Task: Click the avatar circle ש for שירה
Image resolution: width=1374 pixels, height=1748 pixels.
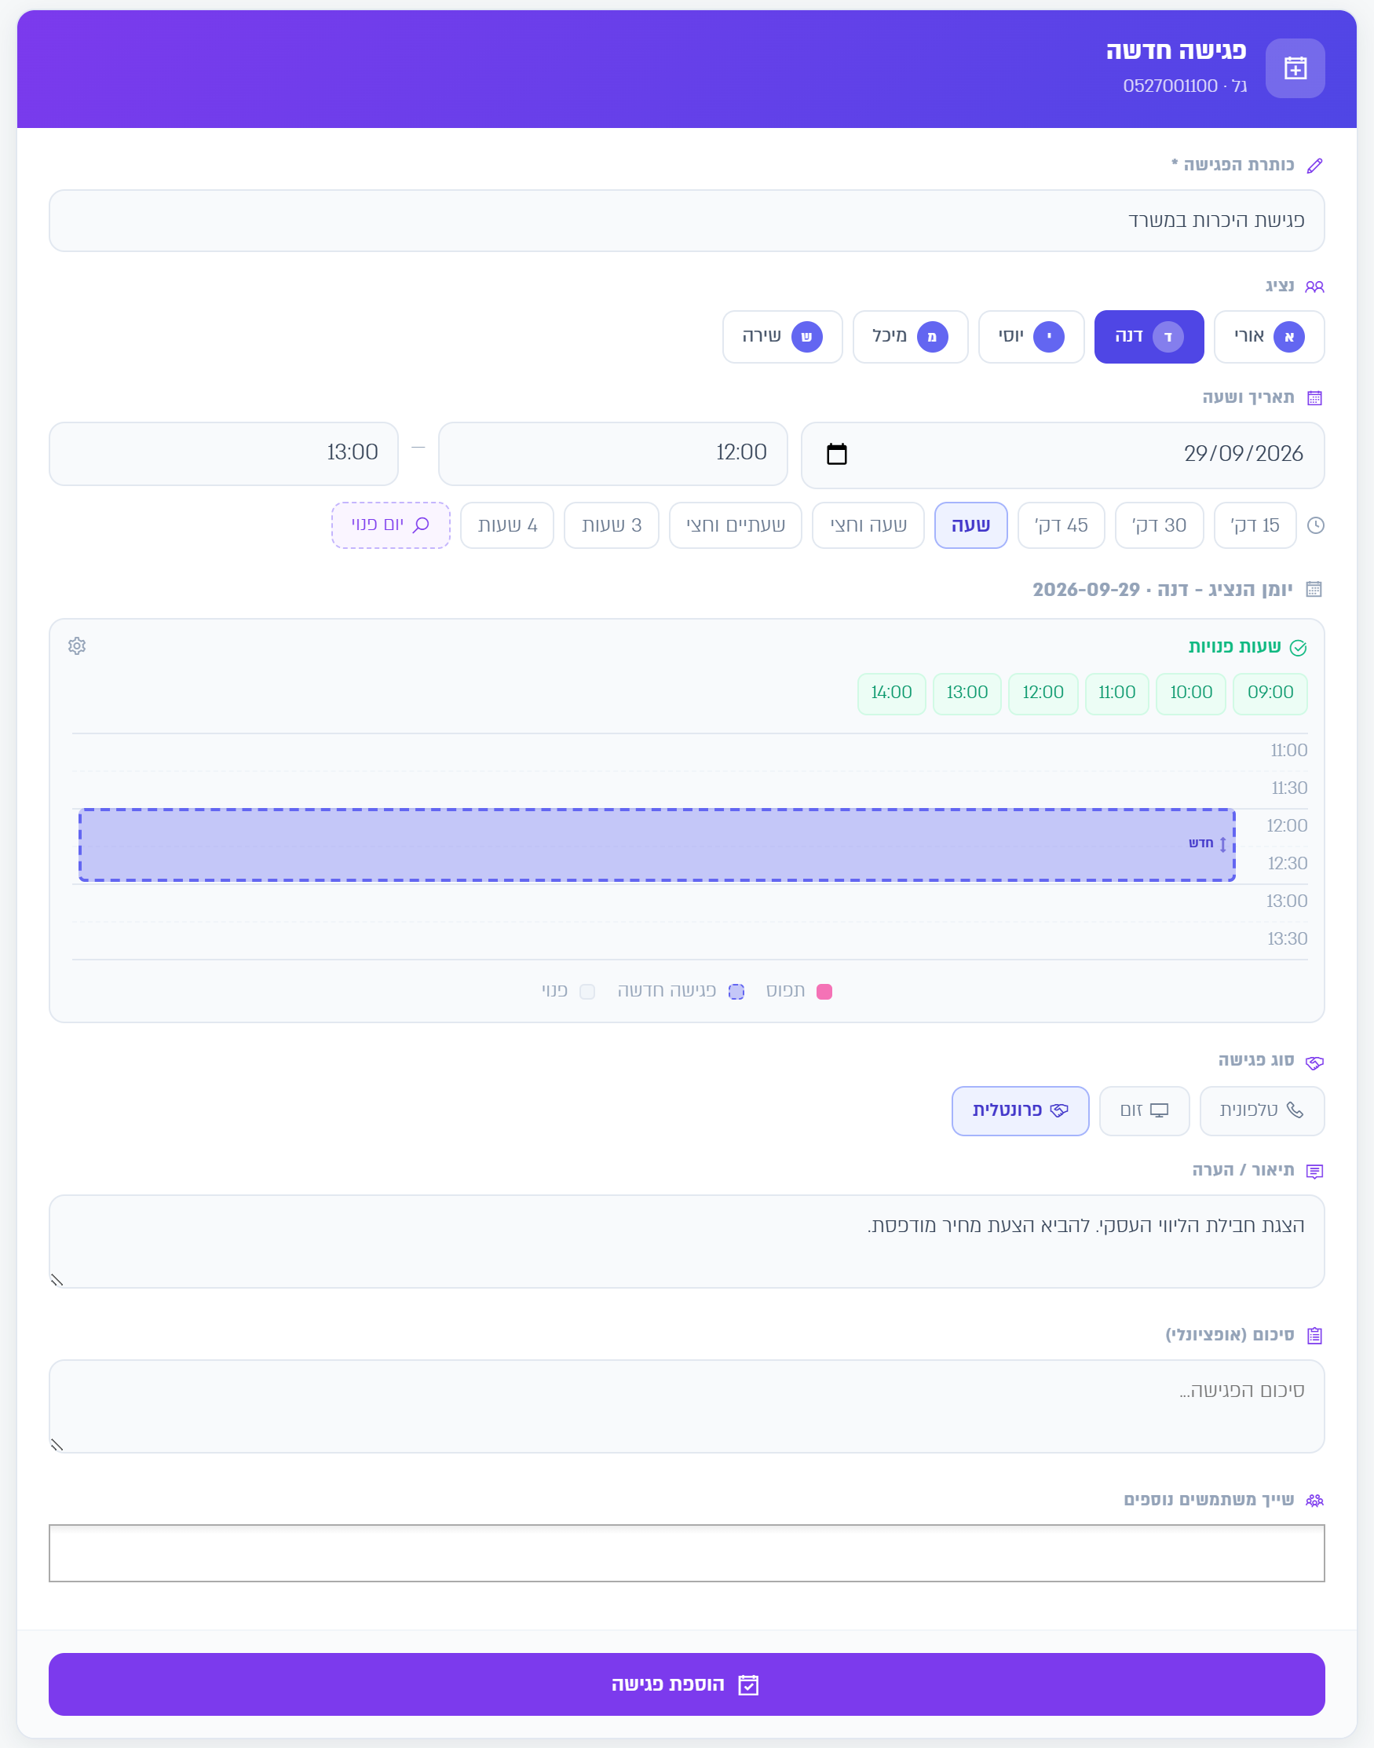Action: (x=807, y=337)
